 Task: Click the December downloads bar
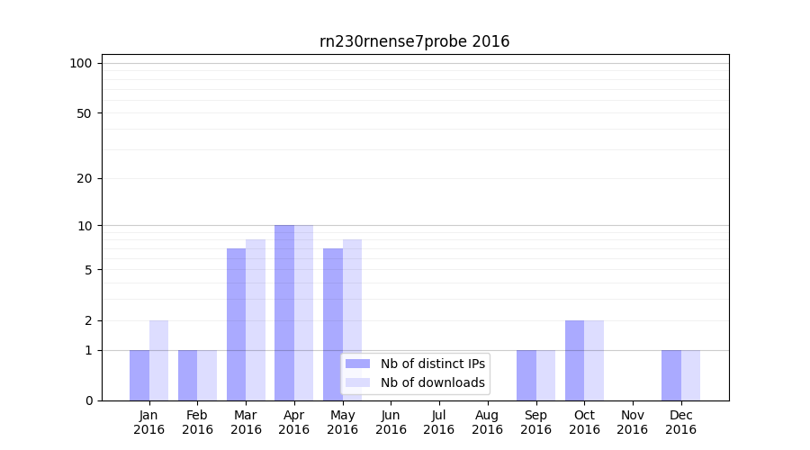(x=690, y=375)
